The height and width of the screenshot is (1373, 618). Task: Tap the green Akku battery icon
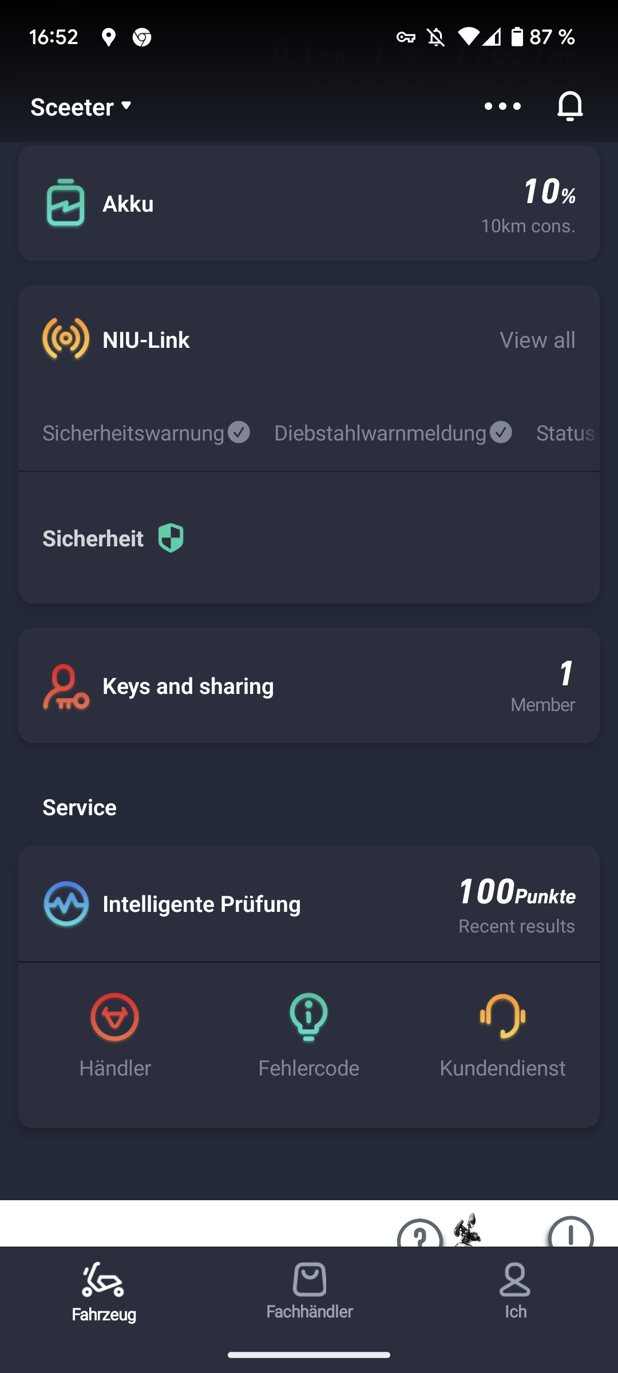[x=65, y=203]
